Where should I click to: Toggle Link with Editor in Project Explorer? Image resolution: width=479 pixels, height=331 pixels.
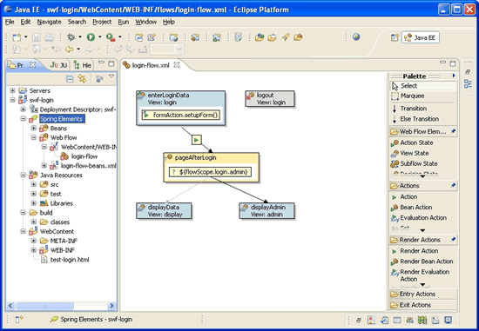click(x=82, y=79)
